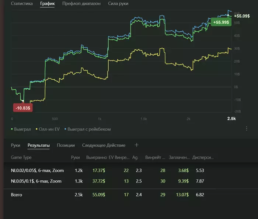Viewport: 258px width, 219px height.
Task: Sort by Ag. column header
Action: [135, 157]
